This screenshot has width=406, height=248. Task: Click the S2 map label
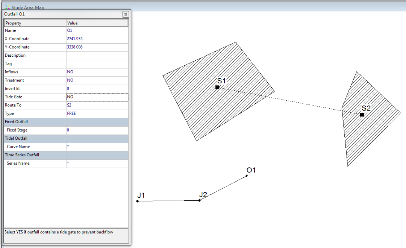pyautogui.click(x=366, y=108)
